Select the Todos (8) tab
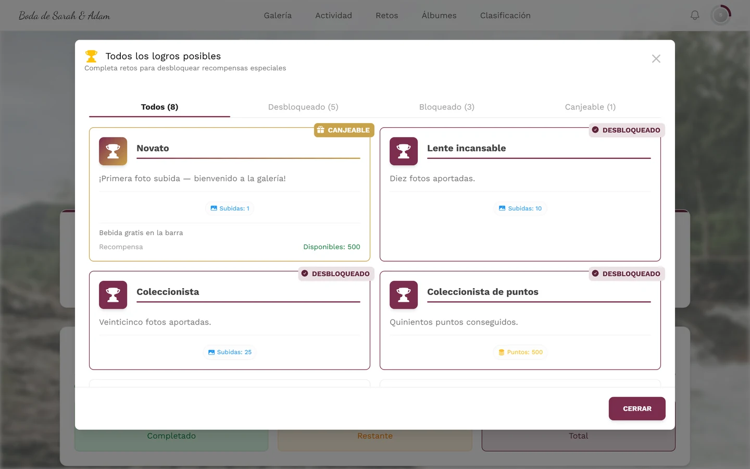 [x=159, y=107]
